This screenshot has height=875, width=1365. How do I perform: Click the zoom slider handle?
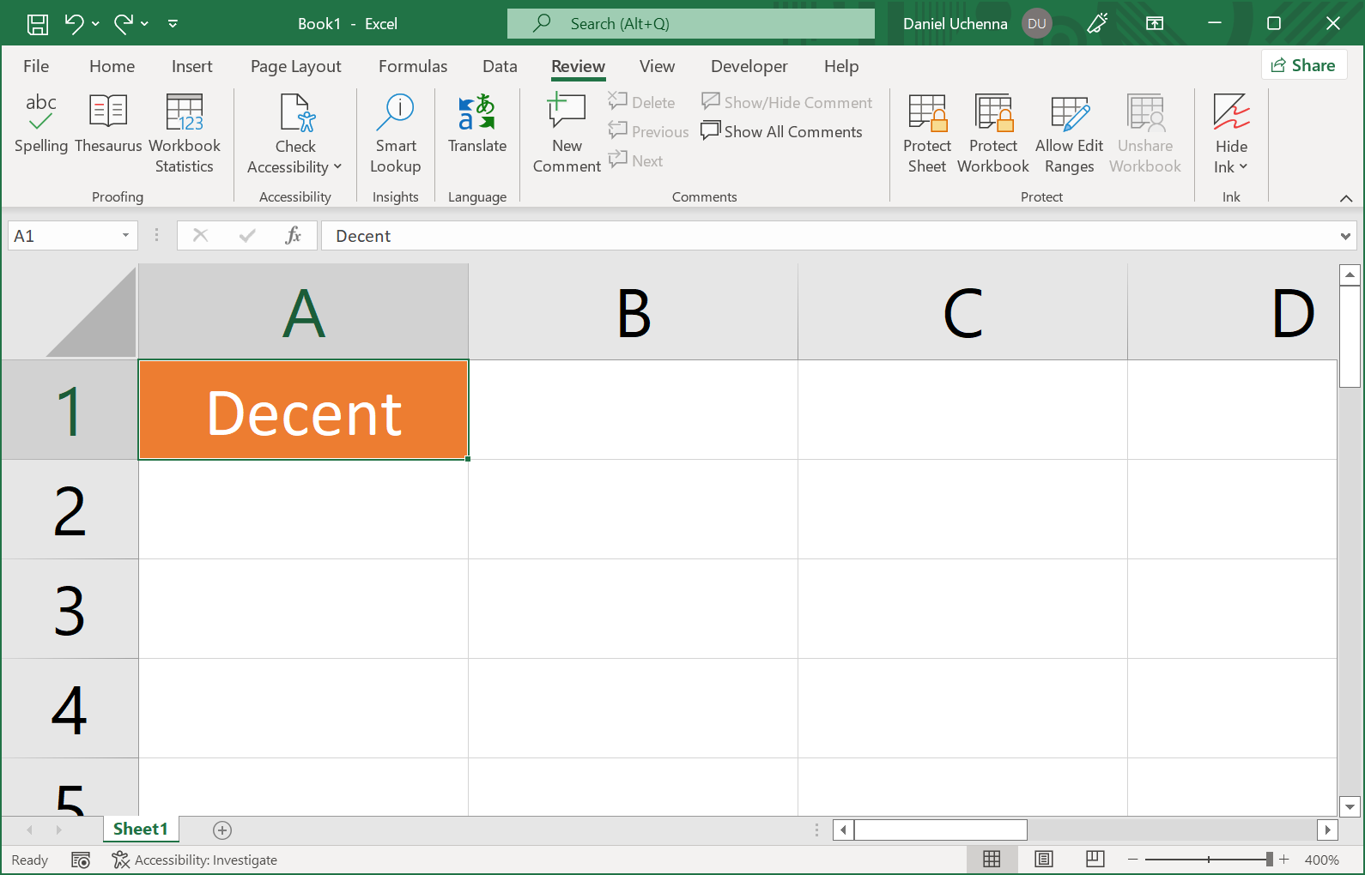1269,859
